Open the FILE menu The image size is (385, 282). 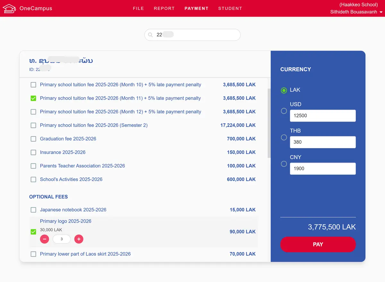(x=138, y=8)
